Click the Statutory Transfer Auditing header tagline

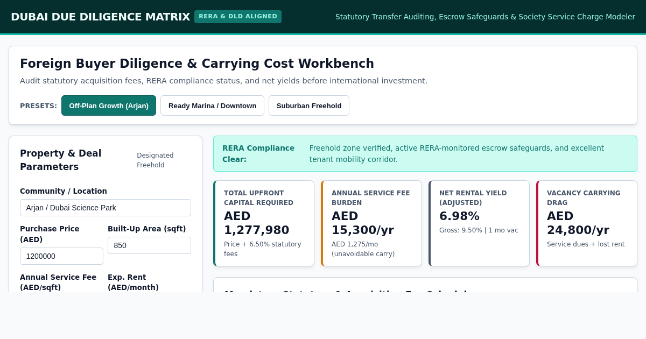click(485, 17)
